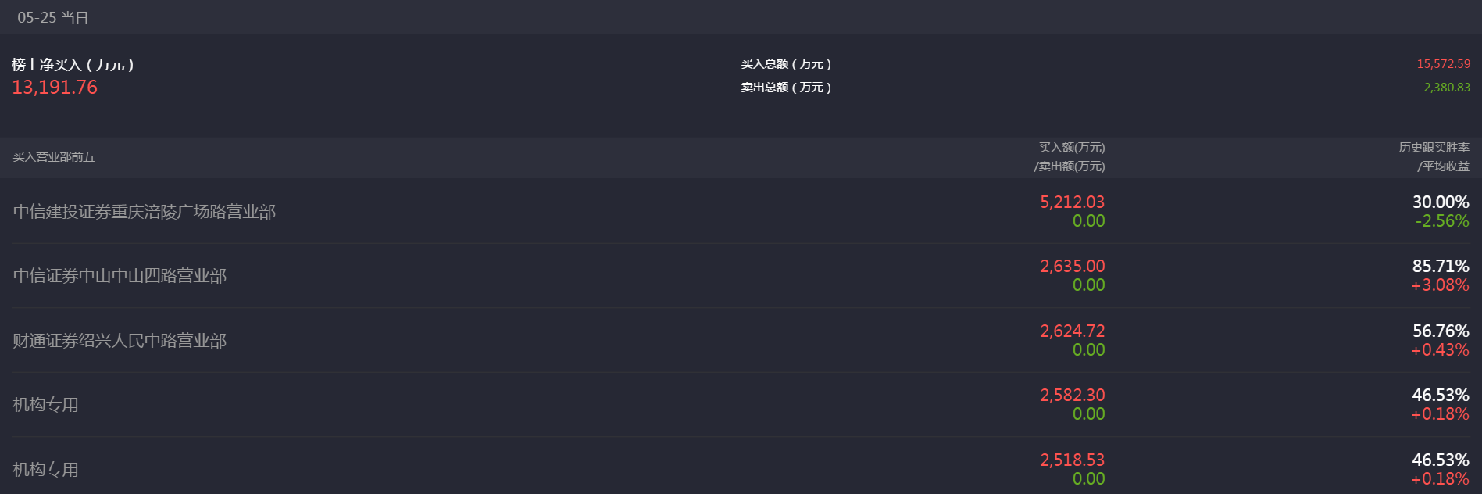This screenshot has width=1482, height=494.
Task: Click the buy total figure 15,572.59
Action: coord(1443,64)
